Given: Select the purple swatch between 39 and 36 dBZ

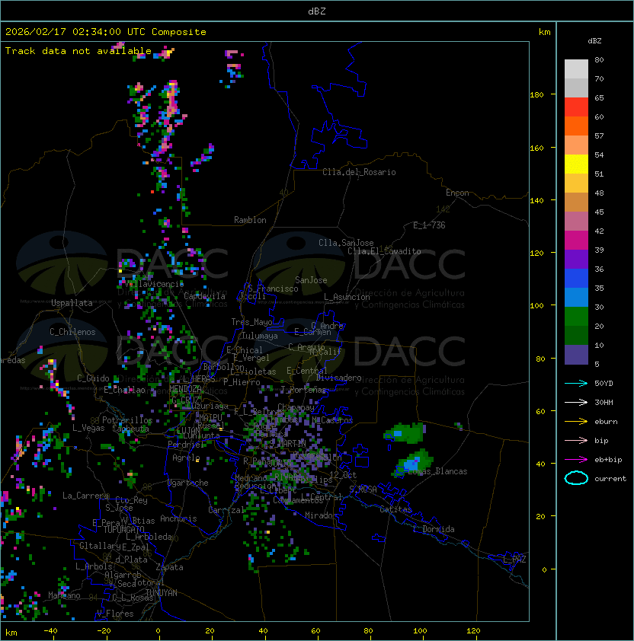Looking at the screenshot, I should point(576,259).
